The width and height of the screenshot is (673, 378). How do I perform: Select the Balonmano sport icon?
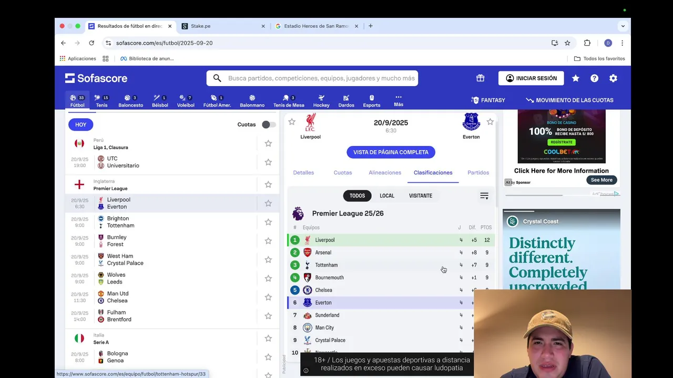pyautogui.click(x=252, y=101)
